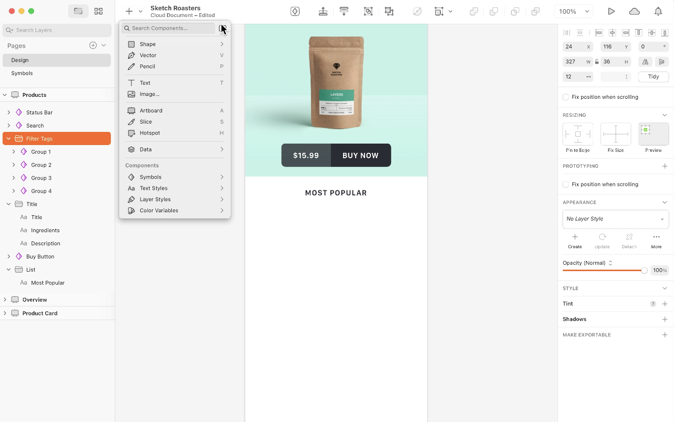This screenshot has width=674, height=422.
Task: Check Fix position when scrolling under Prototyping
Action: 565,184
